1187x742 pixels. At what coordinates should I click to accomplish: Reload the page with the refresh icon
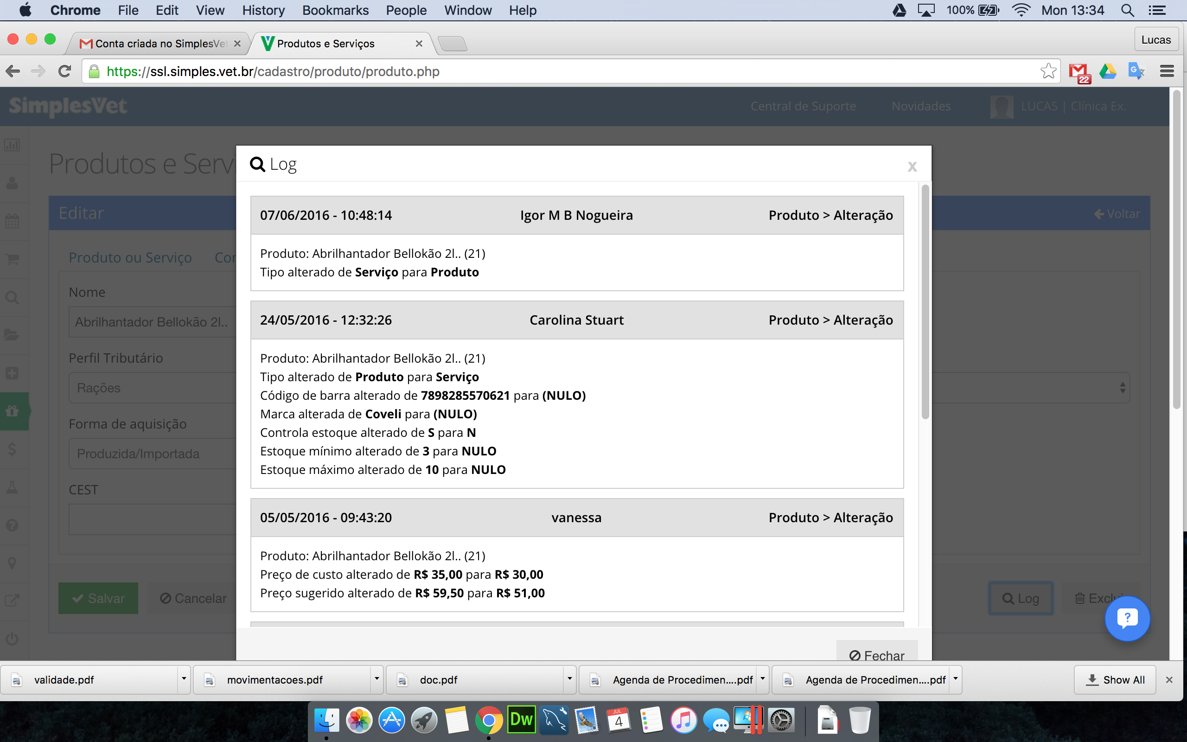click(x=64, y=71)
